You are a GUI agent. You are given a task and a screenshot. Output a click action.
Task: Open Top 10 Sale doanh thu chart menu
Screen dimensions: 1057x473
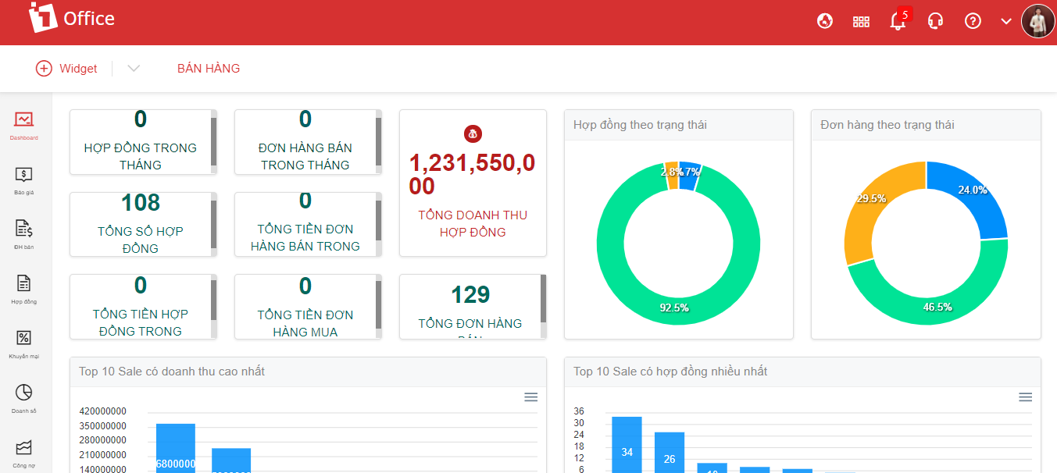(x=530, y=397)
